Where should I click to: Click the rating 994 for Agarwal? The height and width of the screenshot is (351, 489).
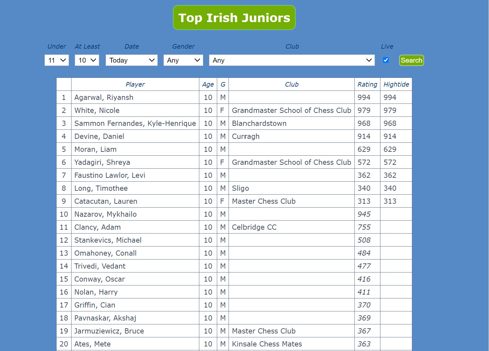tap(364, 97)
